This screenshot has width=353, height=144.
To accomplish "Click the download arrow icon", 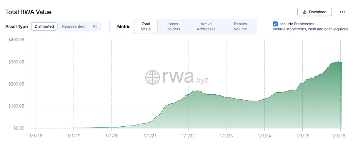I will pos(305,12).
